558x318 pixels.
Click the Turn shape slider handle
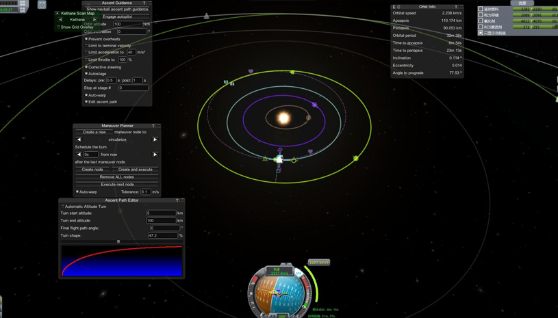coord(118,241)
